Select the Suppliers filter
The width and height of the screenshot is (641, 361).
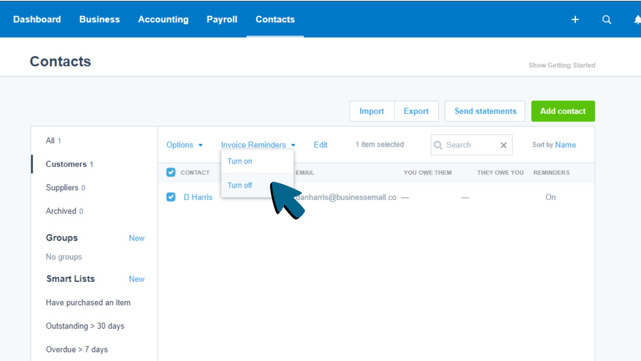click(x=66, y=188)
